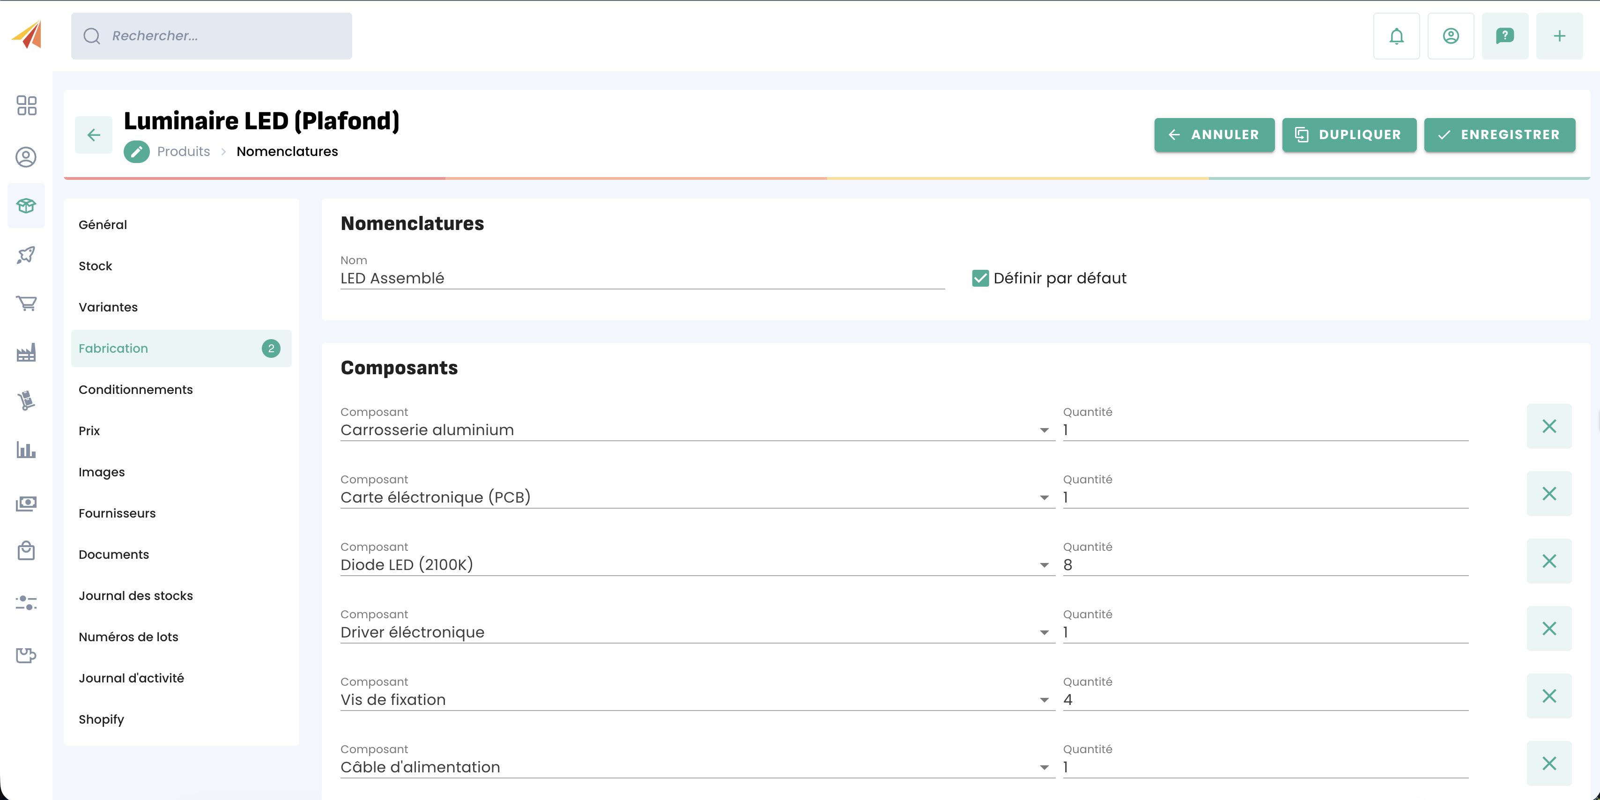1600x800 pixels.
Task: Click the ENREGISTRER button
Action: pos(1499,135)
